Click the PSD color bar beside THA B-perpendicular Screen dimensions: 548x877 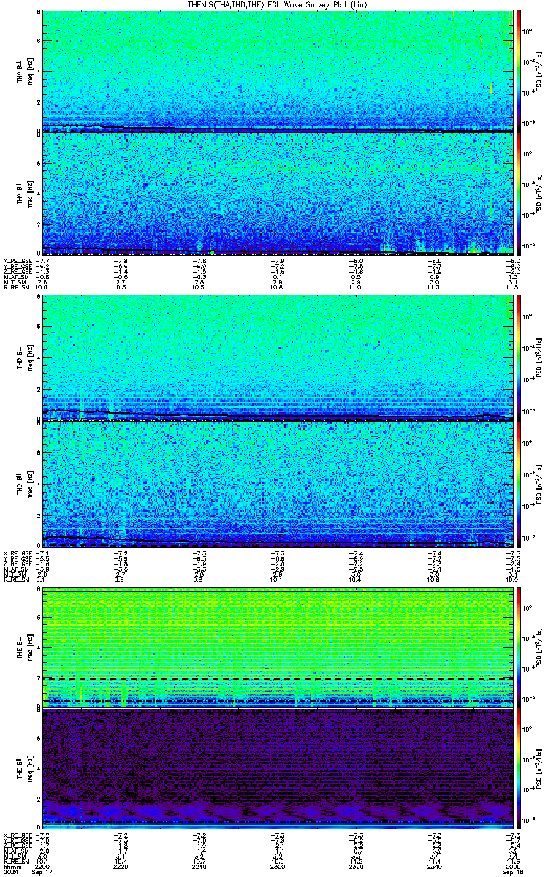coord(519,70)
